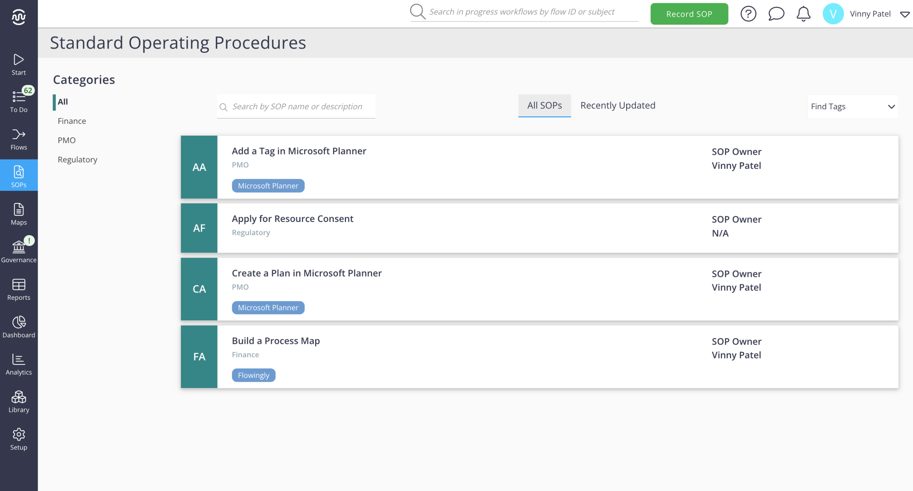Viewport: 913px width, 491px height.
Task: Open the help question mark icon
Action: coord(748,14)
